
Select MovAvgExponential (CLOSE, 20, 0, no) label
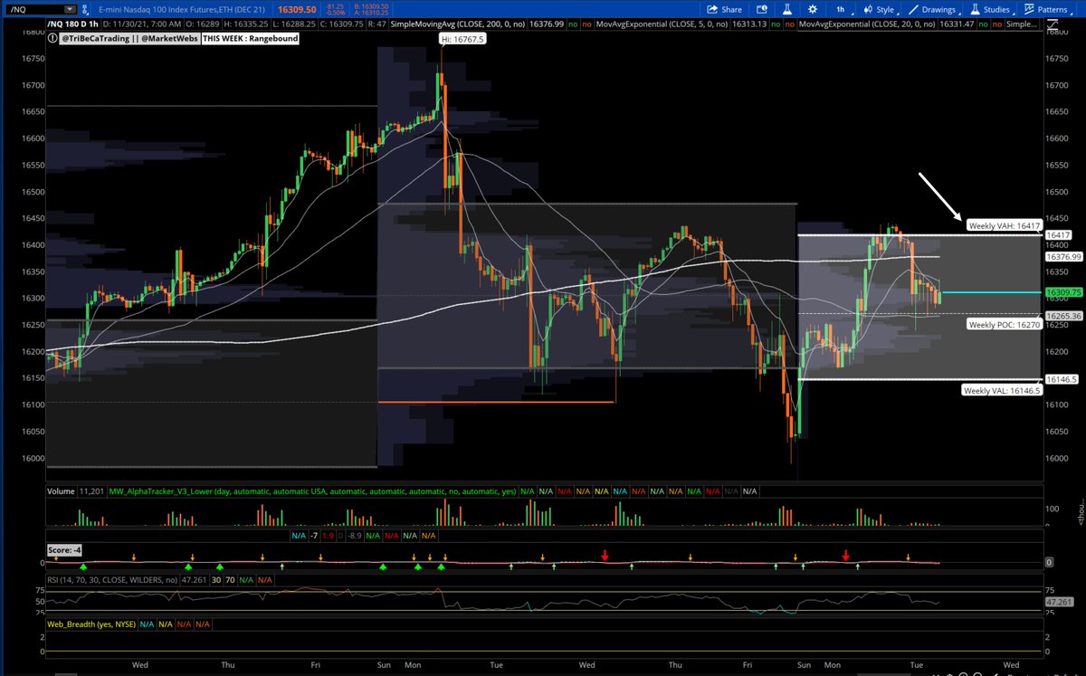[x=868, y=24]
